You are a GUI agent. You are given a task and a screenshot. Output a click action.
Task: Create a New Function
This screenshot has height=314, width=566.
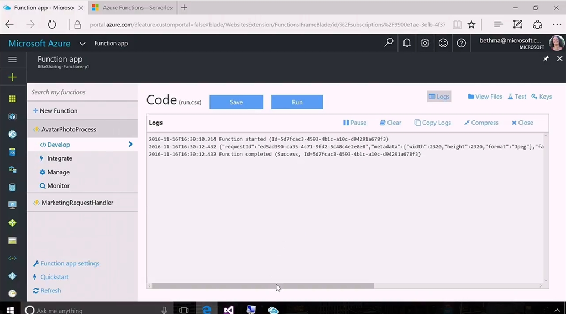(x=55, y=111)
